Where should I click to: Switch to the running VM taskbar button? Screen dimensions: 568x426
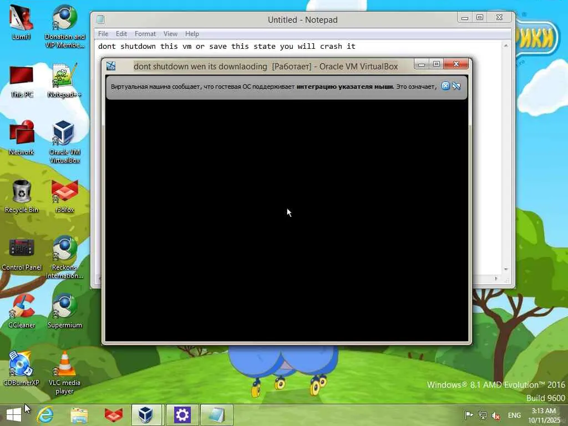(x=182, y=415)
